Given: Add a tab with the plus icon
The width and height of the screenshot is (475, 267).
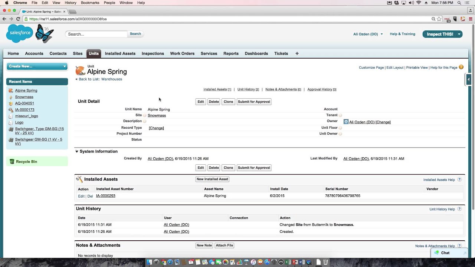Looking at the screenshot, I should (x=297, y=53).
